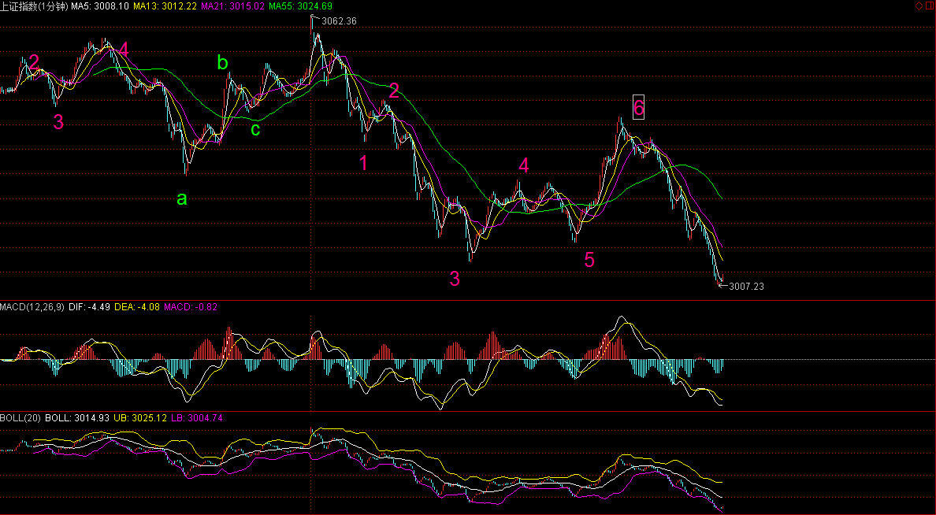Image resolution: width=936 pixels, height=515 pixels.
Task: Select the green wave label a
Action: pyautogui.click(x=181, y=198)
